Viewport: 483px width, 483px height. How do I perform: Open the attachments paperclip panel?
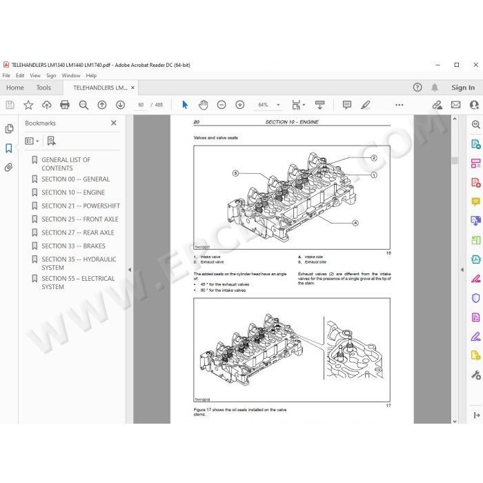pos(8,167)
